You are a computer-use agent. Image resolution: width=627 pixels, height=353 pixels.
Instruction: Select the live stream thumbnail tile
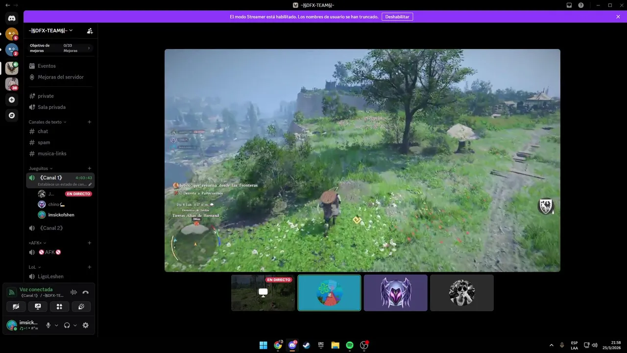point(263,293)
